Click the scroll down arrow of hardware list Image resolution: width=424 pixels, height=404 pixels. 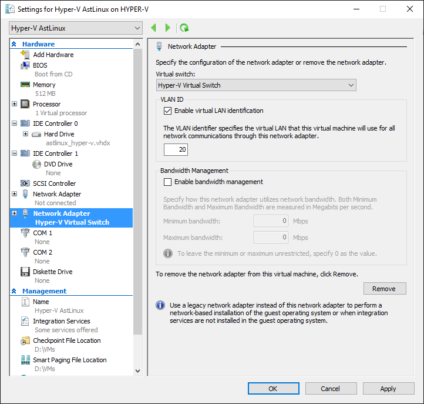click(x=137, y=371)
